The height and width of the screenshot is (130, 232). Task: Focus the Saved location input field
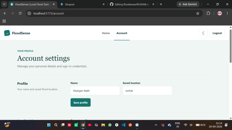tap(147, 91)
